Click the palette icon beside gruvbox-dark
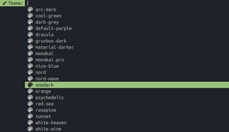 click(30, 41)
